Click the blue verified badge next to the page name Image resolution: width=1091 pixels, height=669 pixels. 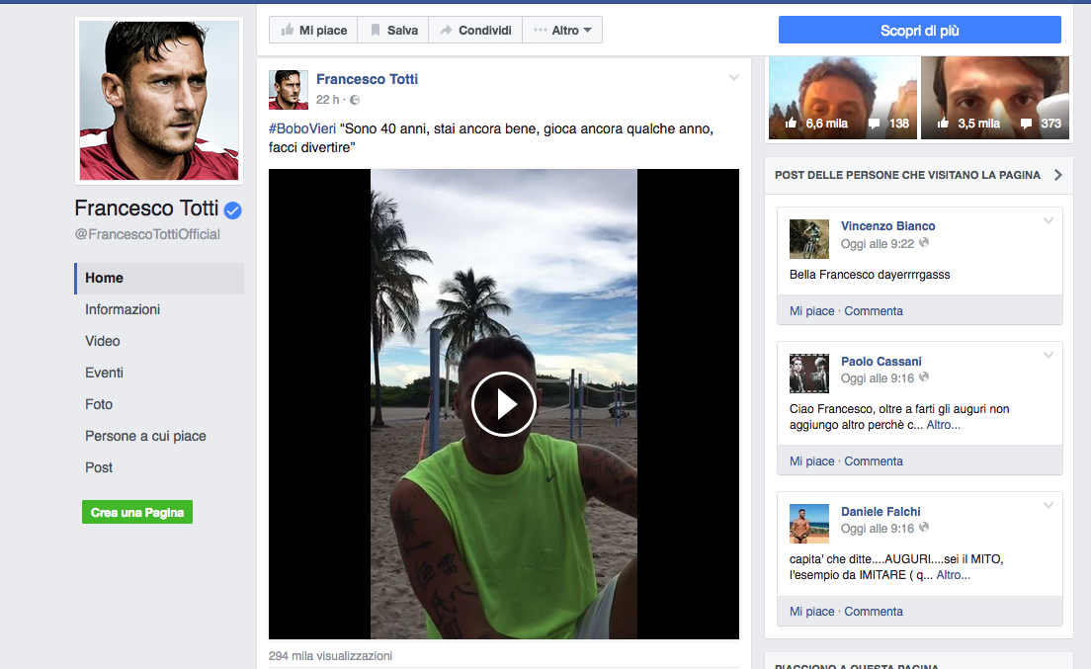[233, 209]
